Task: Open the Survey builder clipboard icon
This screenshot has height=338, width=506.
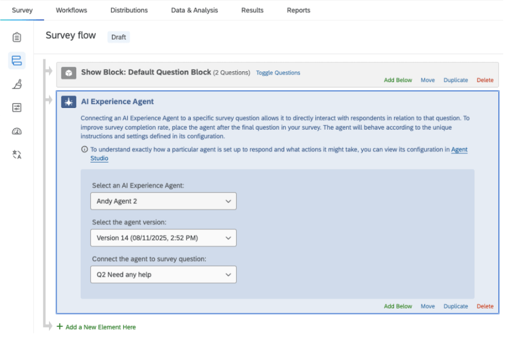Action: click(x=17, y=37)
